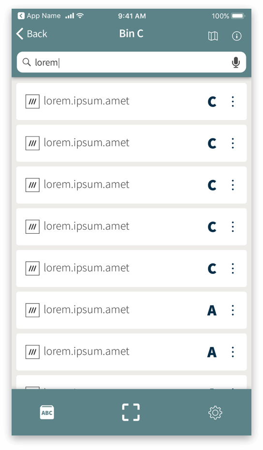This screenshot has height=450, width=263.
Task: Activate voice search microphone icon
Action: point(236,62)
